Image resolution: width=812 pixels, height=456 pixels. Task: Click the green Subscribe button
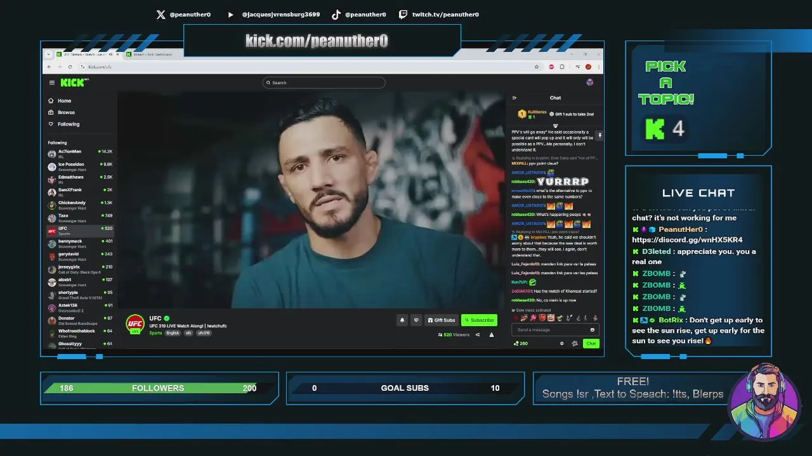coord(479,320)
